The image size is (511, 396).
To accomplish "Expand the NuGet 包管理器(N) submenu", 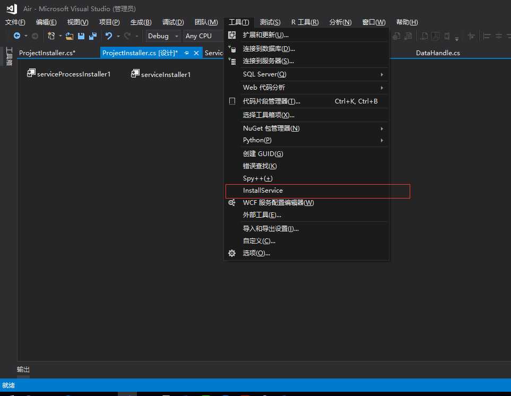I will click(x=382, y=129).
